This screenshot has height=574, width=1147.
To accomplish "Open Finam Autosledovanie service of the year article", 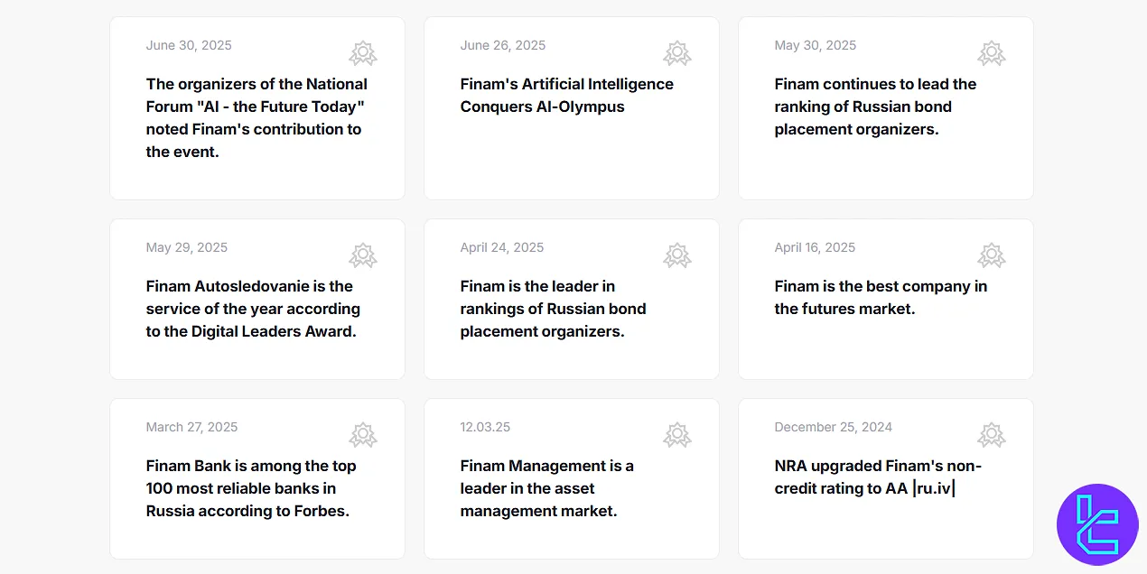I will 253,309.
